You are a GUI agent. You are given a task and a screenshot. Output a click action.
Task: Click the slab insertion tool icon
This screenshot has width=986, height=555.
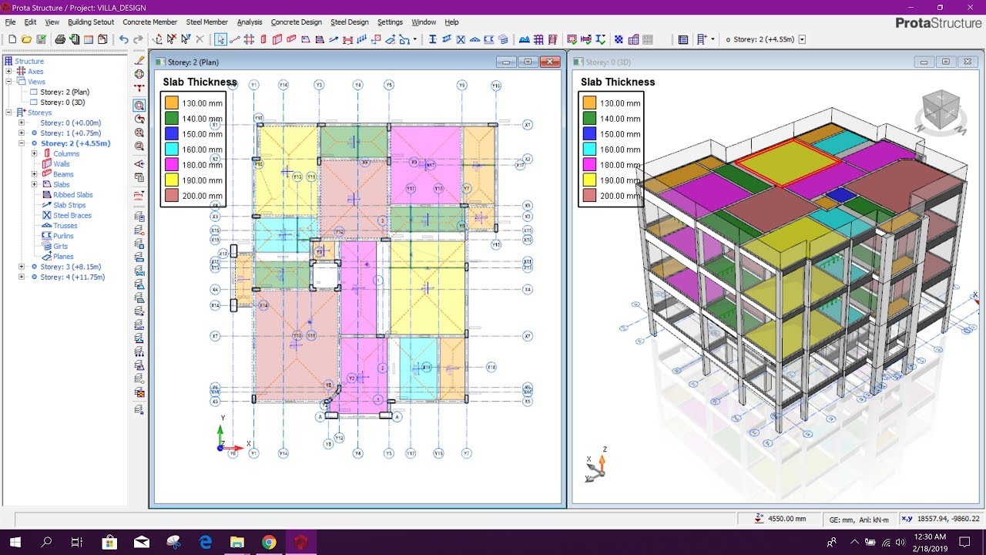304,39
